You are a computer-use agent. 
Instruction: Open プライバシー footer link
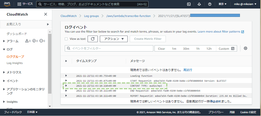(x=216, y=112)
